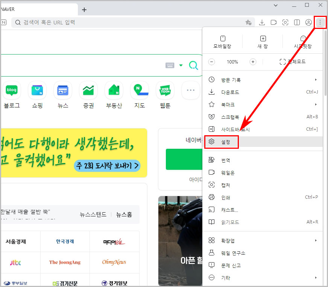Expand the 기타 submenu

click(x=263, y=278)
